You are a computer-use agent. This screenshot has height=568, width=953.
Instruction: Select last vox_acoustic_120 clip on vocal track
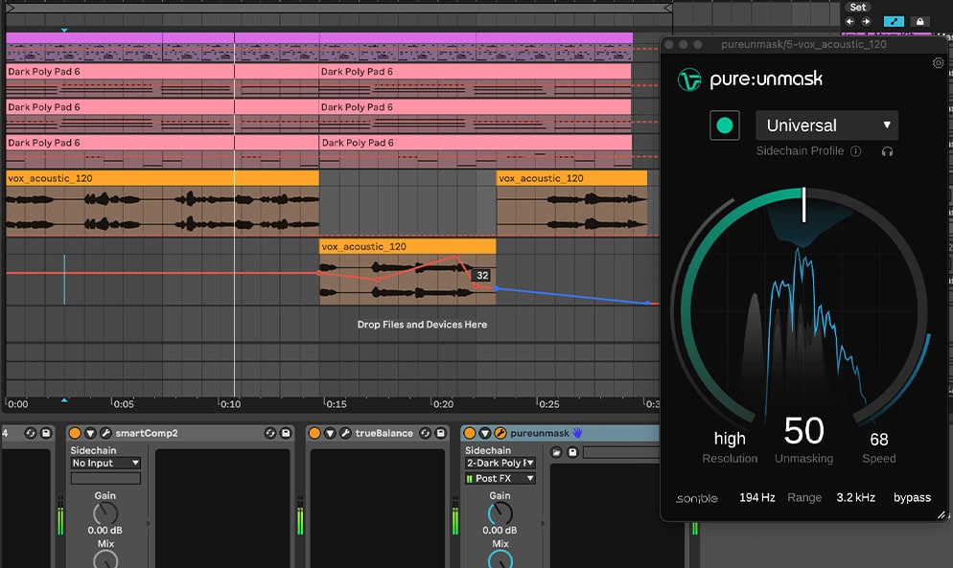[572, 178]
